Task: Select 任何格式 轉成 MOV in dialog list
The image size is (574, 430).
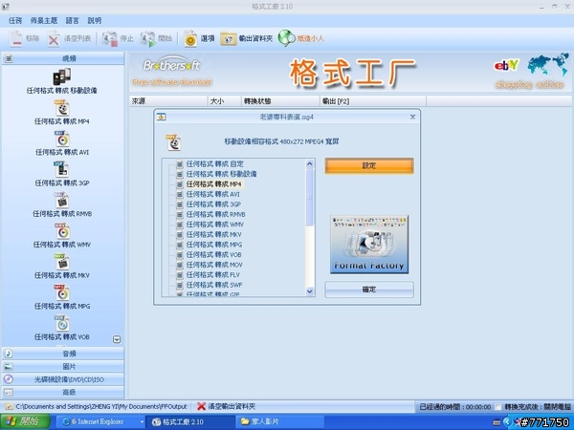Action: 214,265
